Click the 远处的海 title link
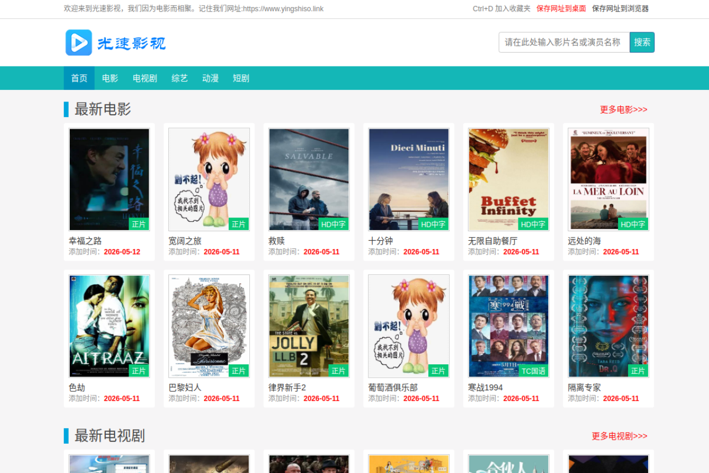709x473 pixels. tap(584, 241)
